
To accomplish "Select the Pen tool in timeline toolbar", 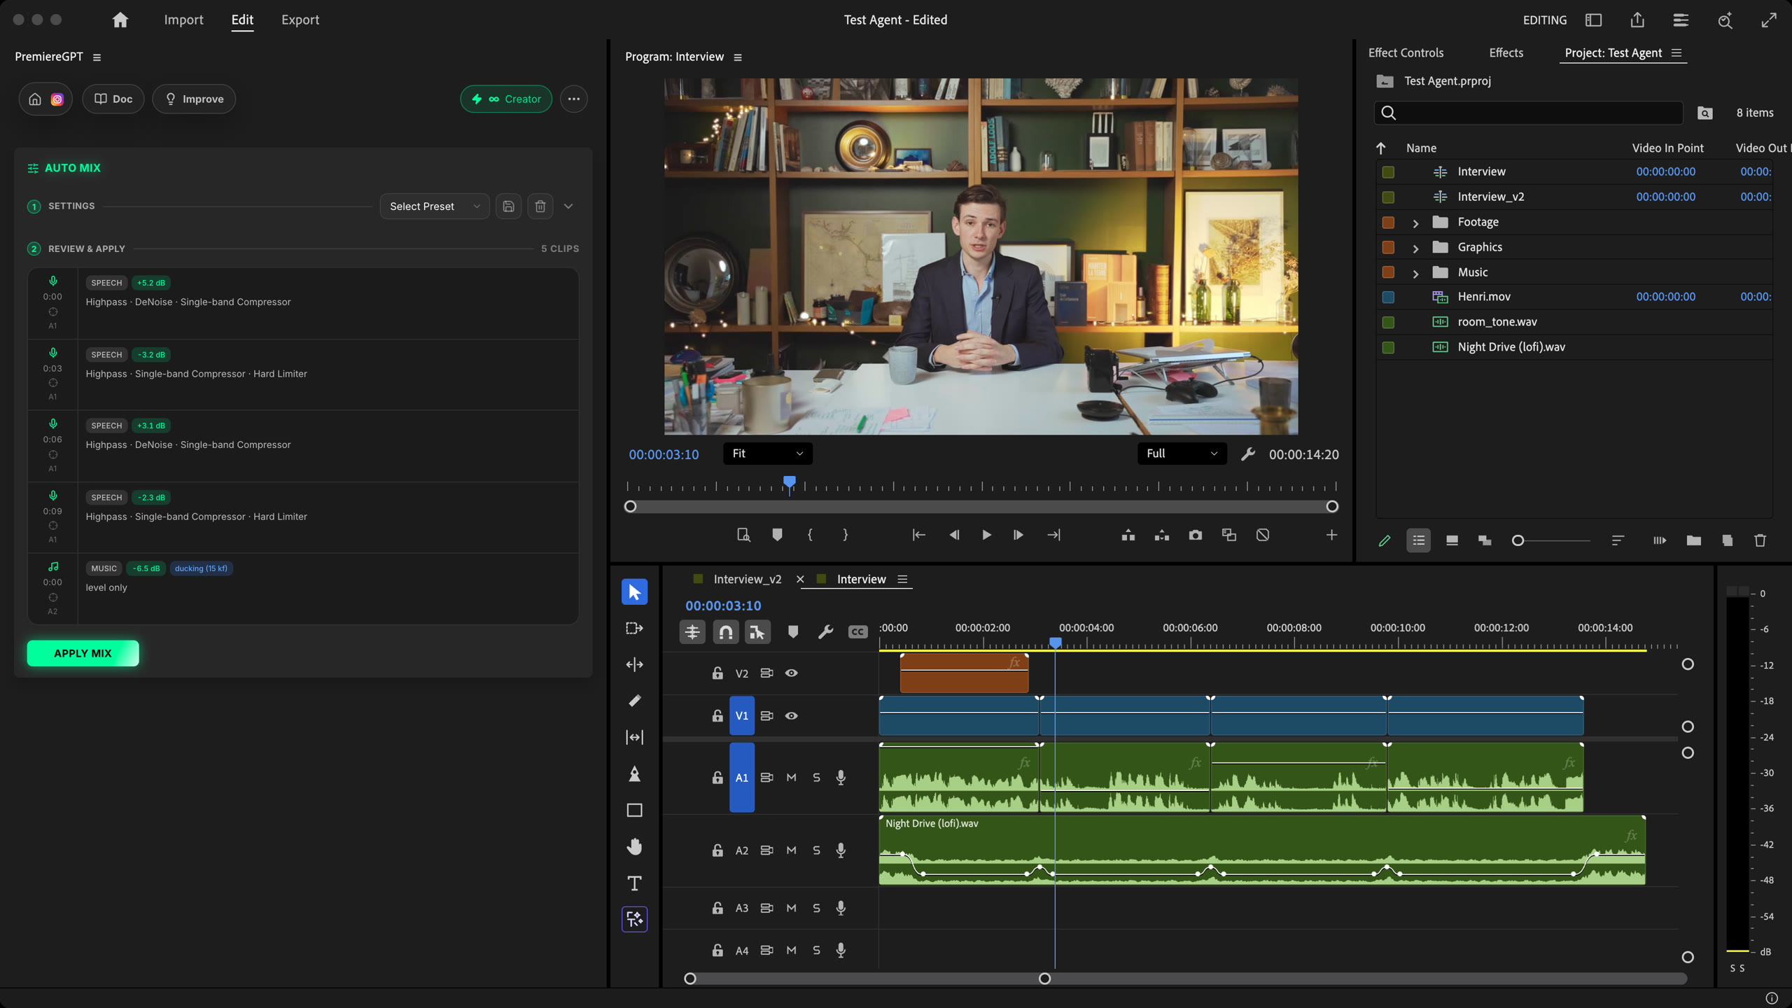I will [x=634, y=773].
